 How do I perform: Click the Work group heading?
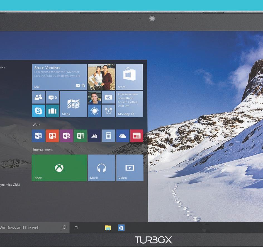tap(36, 125)
